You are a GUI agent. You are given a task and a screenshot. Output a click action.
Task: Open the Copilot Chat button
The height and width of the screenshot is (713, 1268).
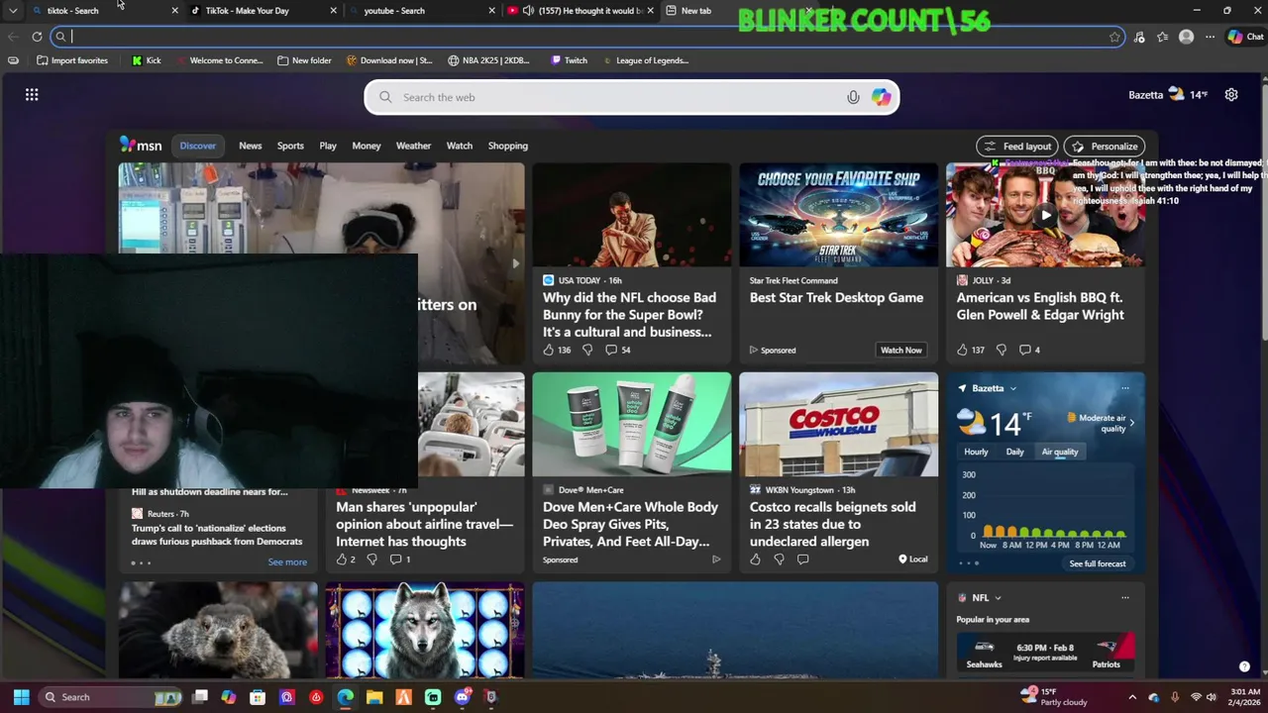[1245, 37]
